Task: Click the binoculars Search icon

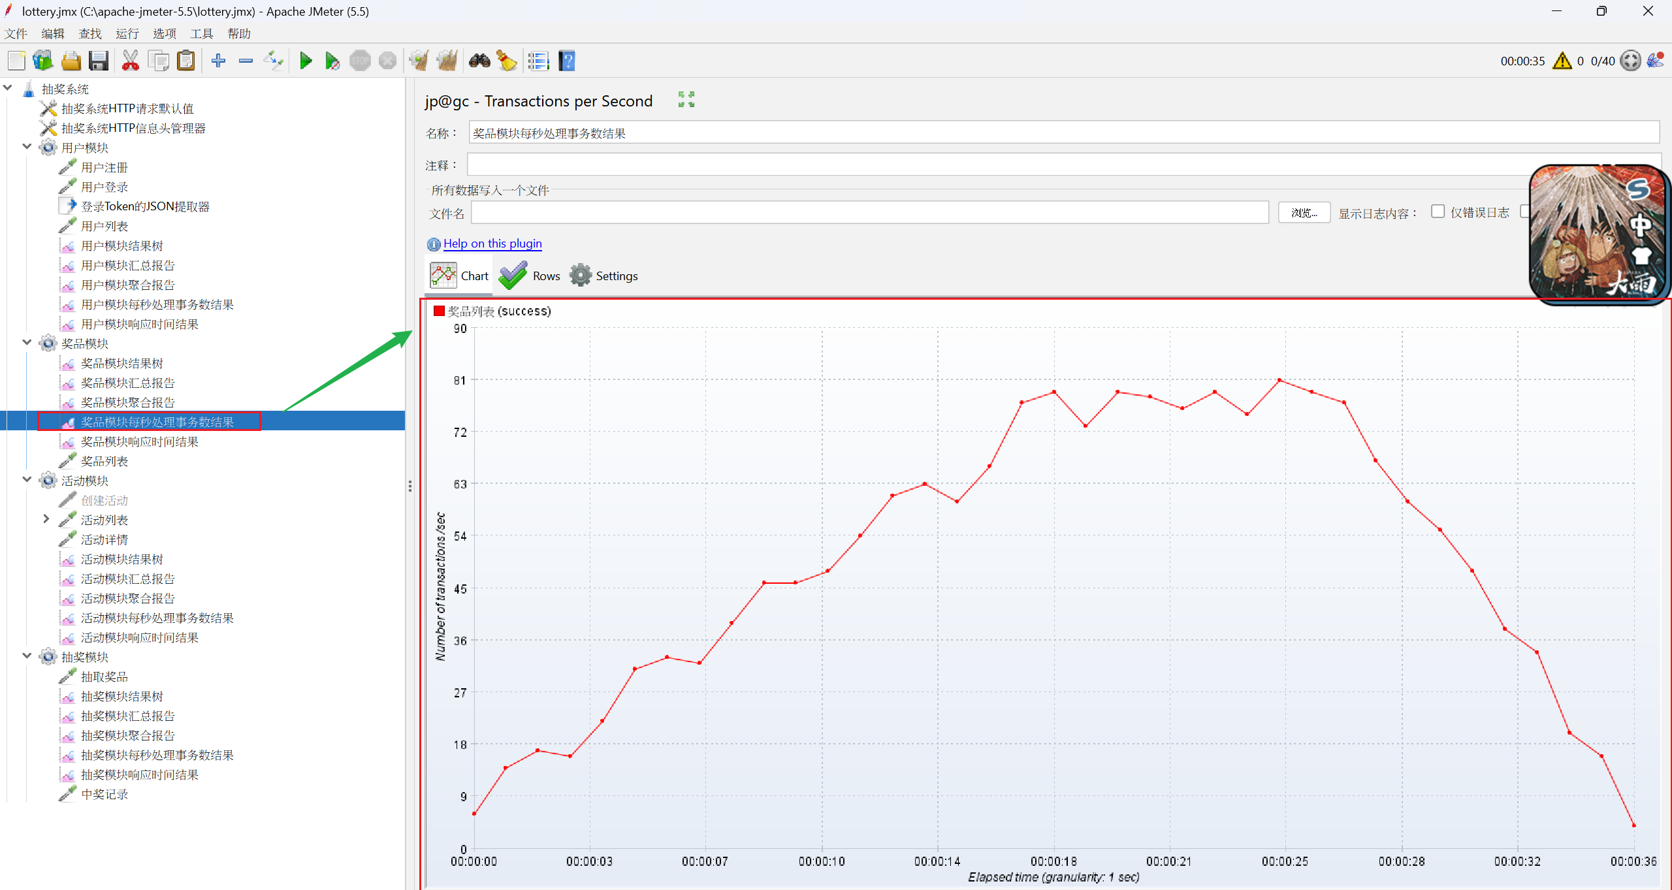Action: 479,61
